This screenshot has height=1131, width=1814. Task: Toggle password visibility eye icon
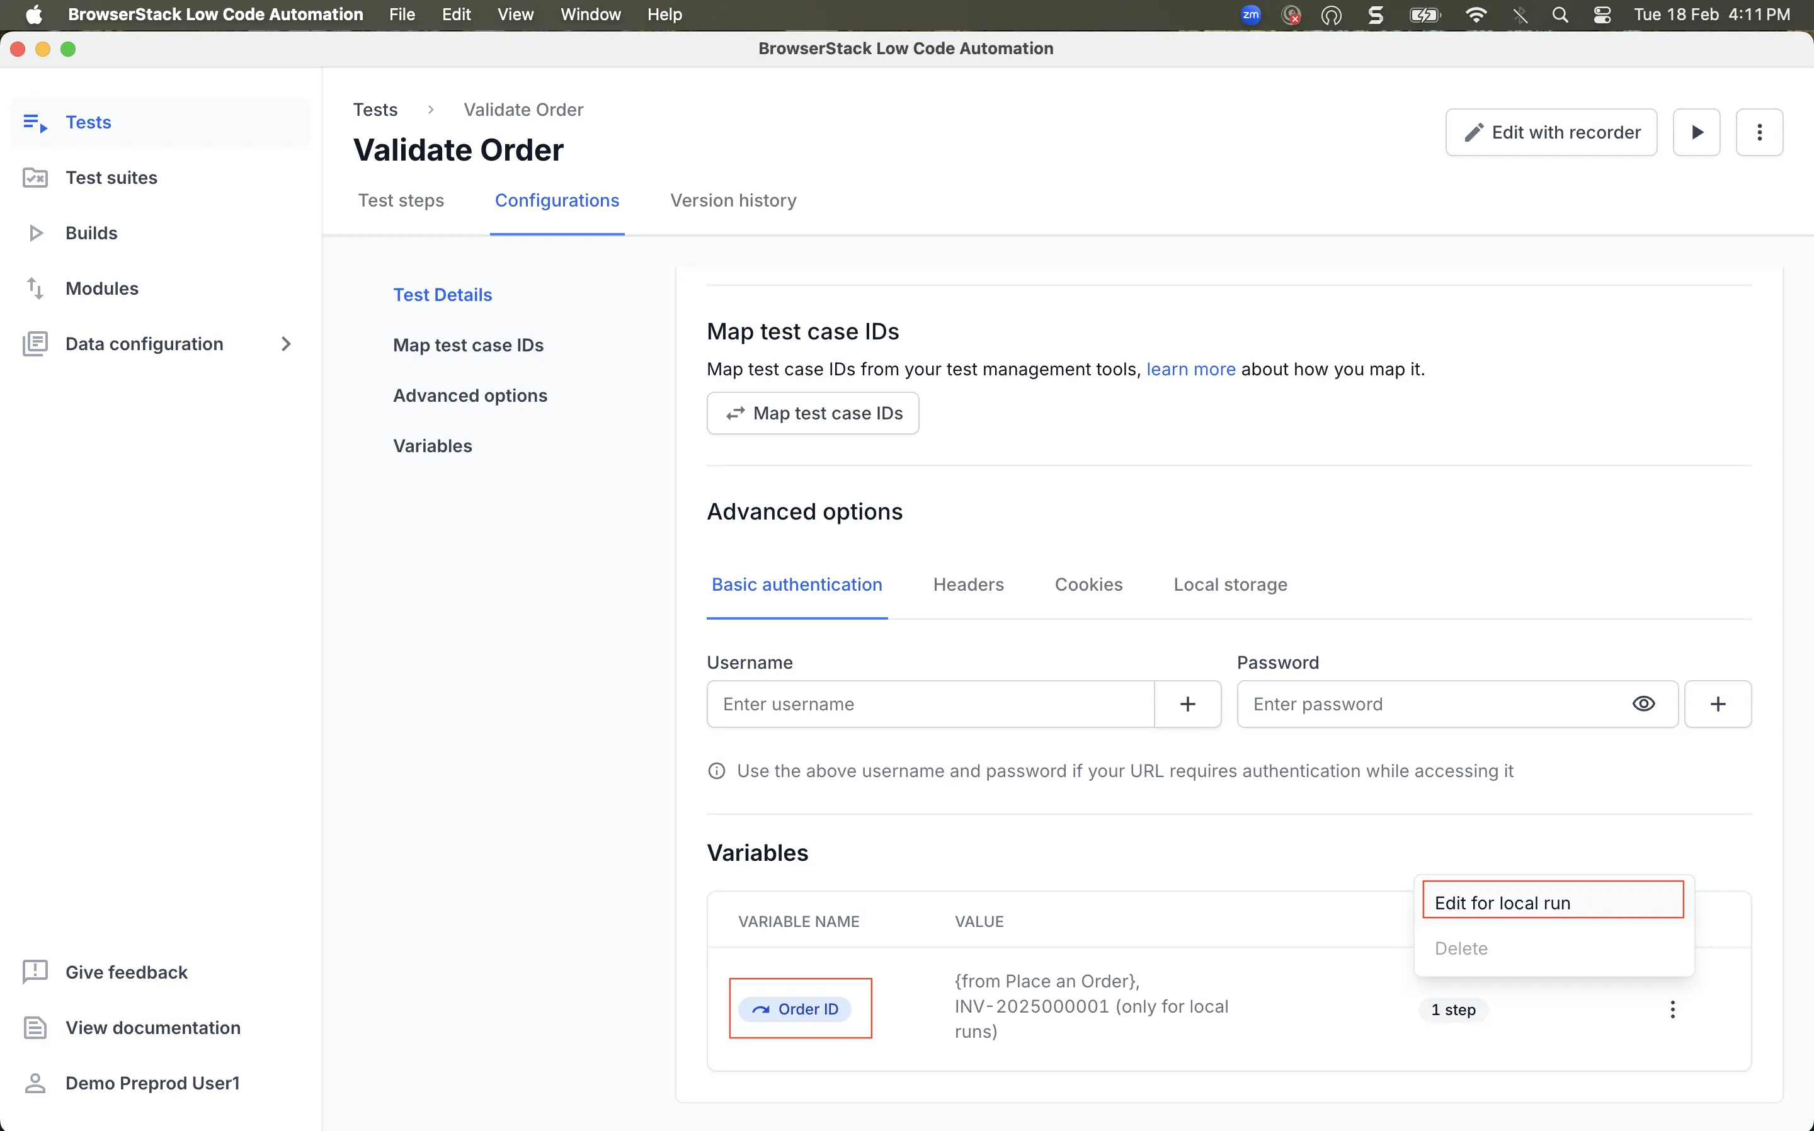coord(1643,704)
